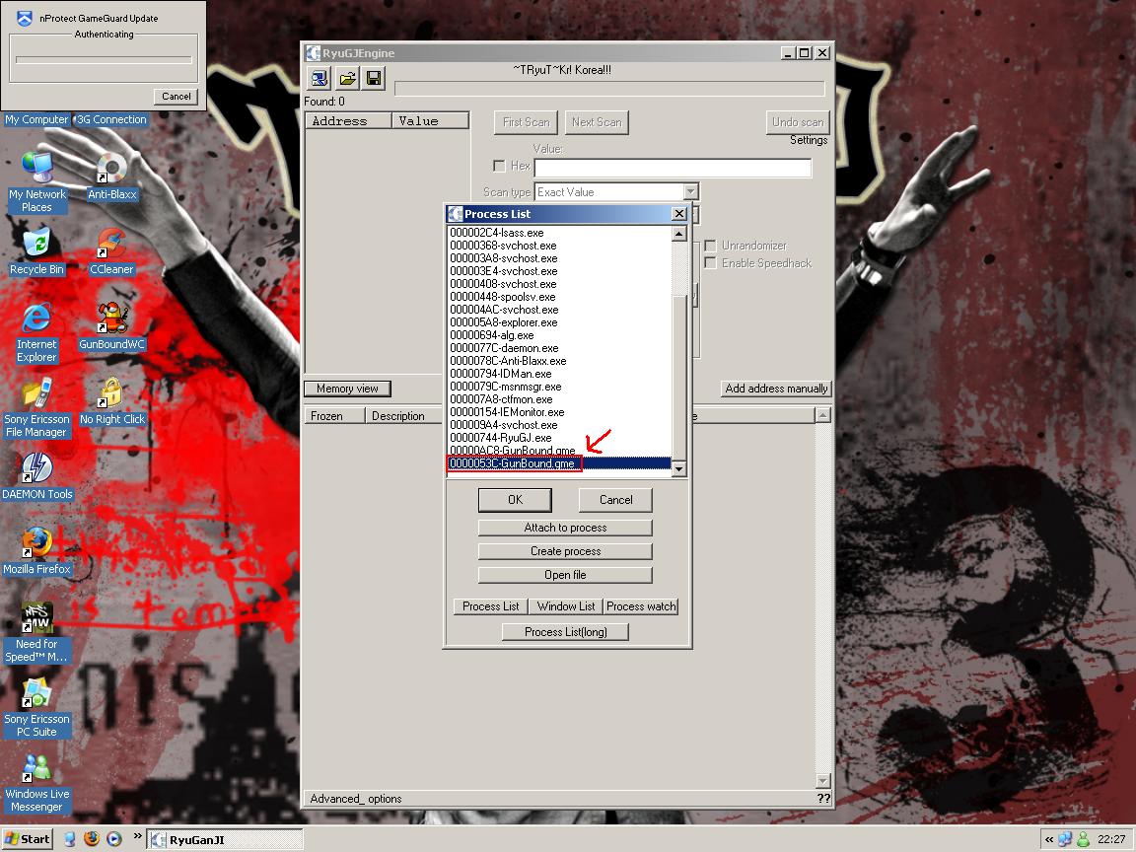Expand hidden system tray icons chevron
This screenshot has height=852, width=1136.
pyautogui.click(x=1048, y=840)
